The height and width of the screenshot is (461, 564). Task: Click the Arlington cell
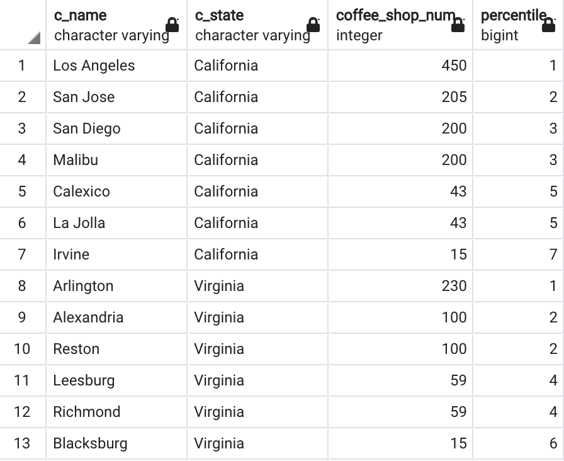[x=116, y=286]
